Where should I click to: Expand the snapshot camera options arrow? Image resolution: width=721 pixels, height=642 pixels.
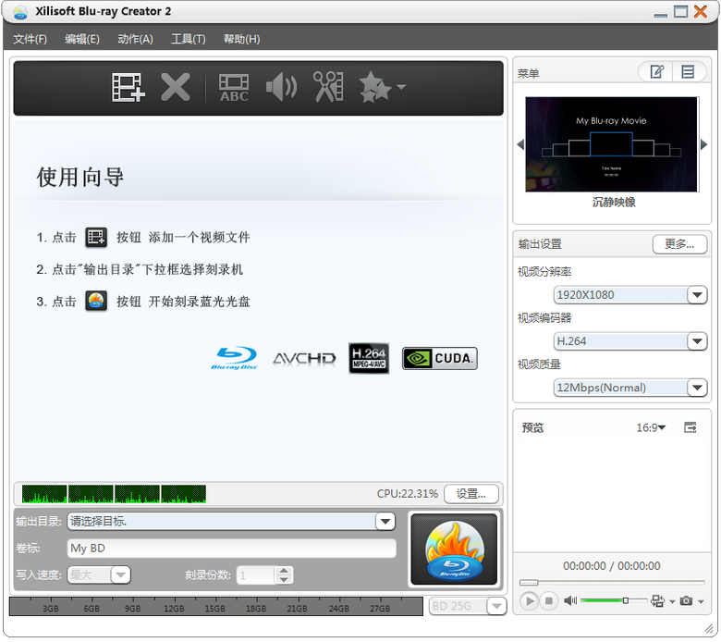(701, 601)
